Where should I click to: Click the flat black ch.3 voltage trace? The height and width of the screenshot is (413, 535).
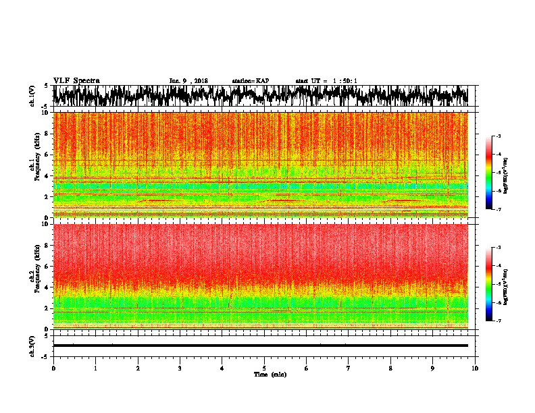[x=261, y=346]
